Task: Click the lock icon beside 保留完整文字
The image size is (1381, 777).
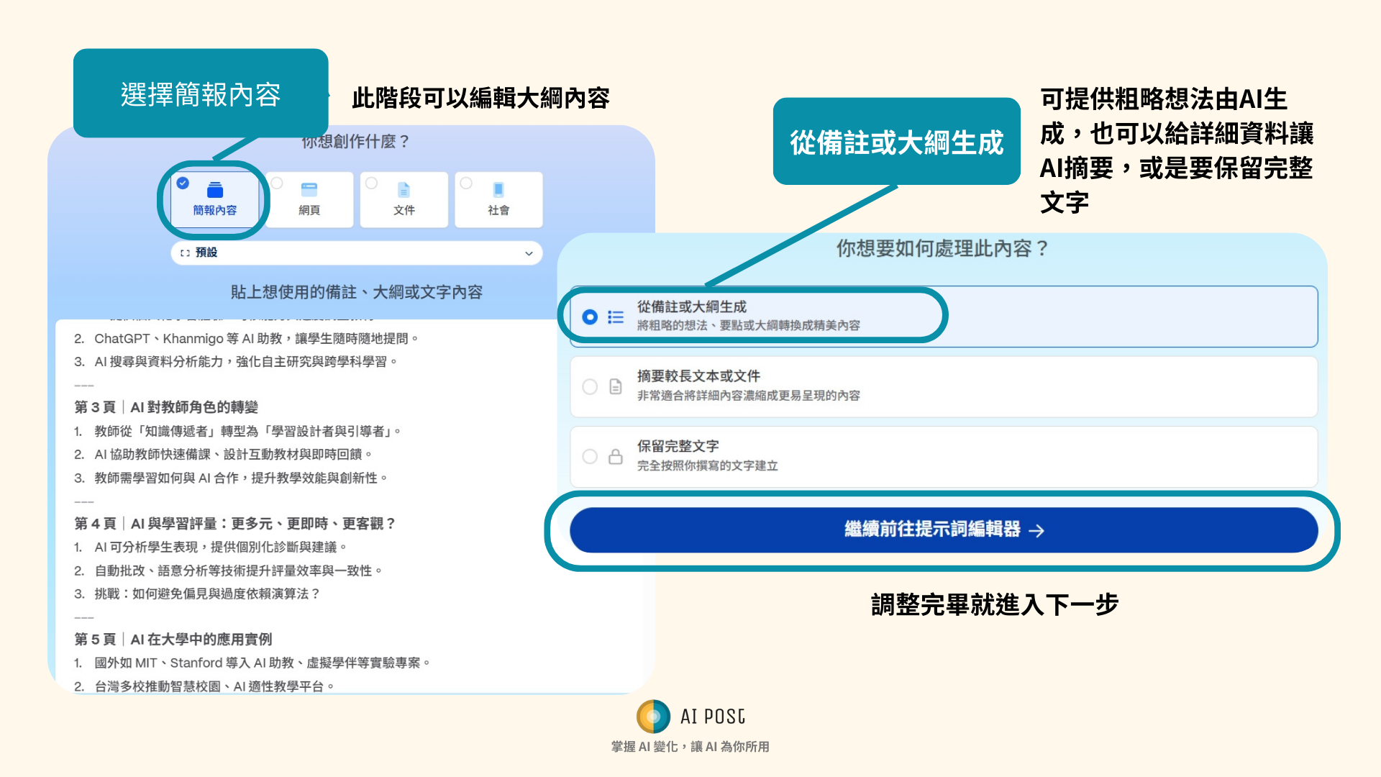Action: click(616, 457)
